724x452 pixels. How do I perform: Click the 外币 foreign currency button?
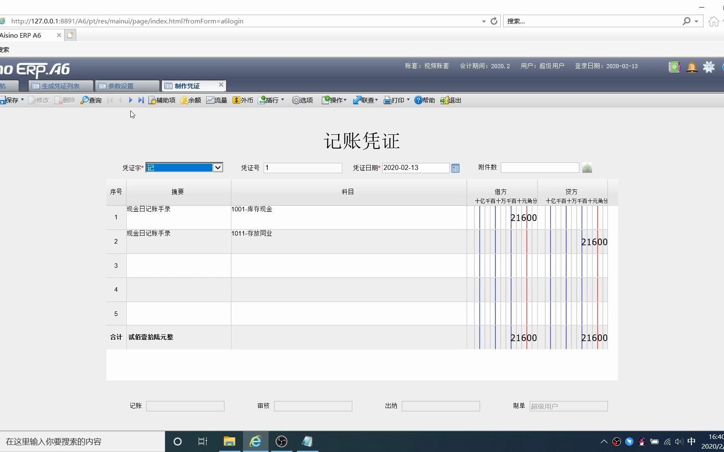coord(243,100)
